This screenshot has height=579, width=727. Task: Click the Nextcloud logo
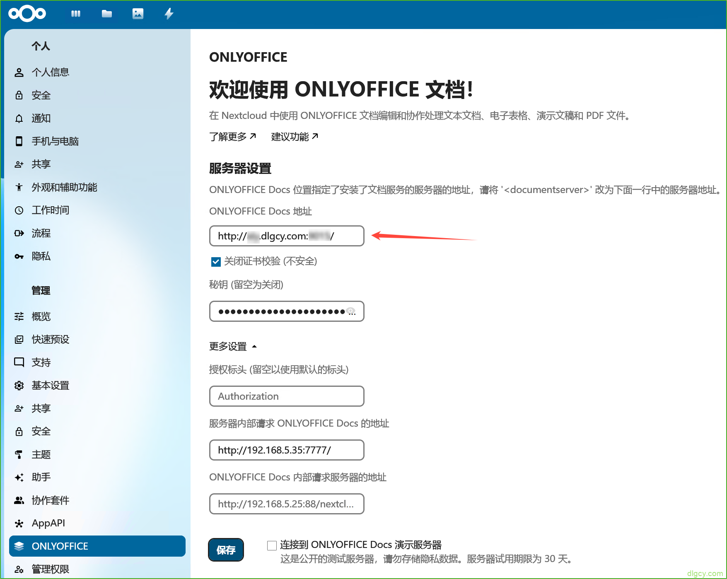27,14
